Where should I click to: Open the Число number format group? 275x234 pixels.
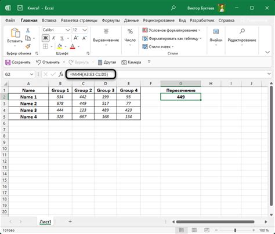[x=130, y=38]
